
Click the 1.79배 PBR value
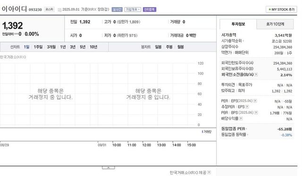coord(275,113)
